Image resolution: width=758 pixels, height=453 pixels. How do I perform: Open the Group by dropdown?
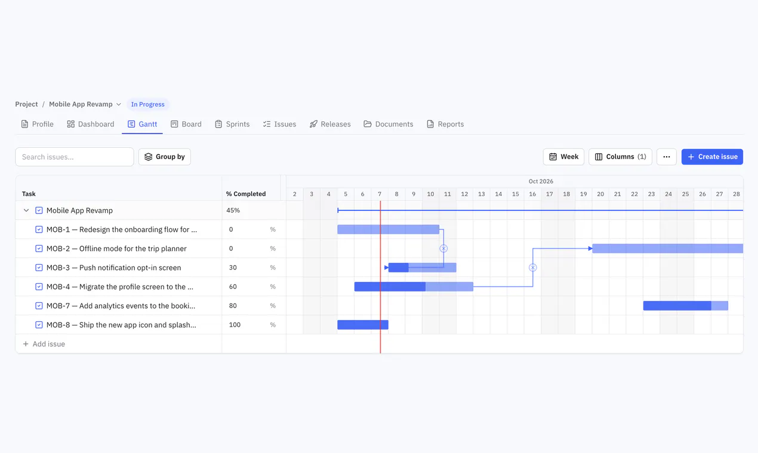[165, 157]
